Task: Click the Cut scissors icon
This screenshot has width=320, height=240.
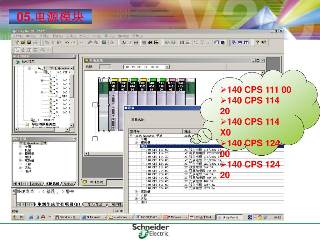Action: pos(53,42)
